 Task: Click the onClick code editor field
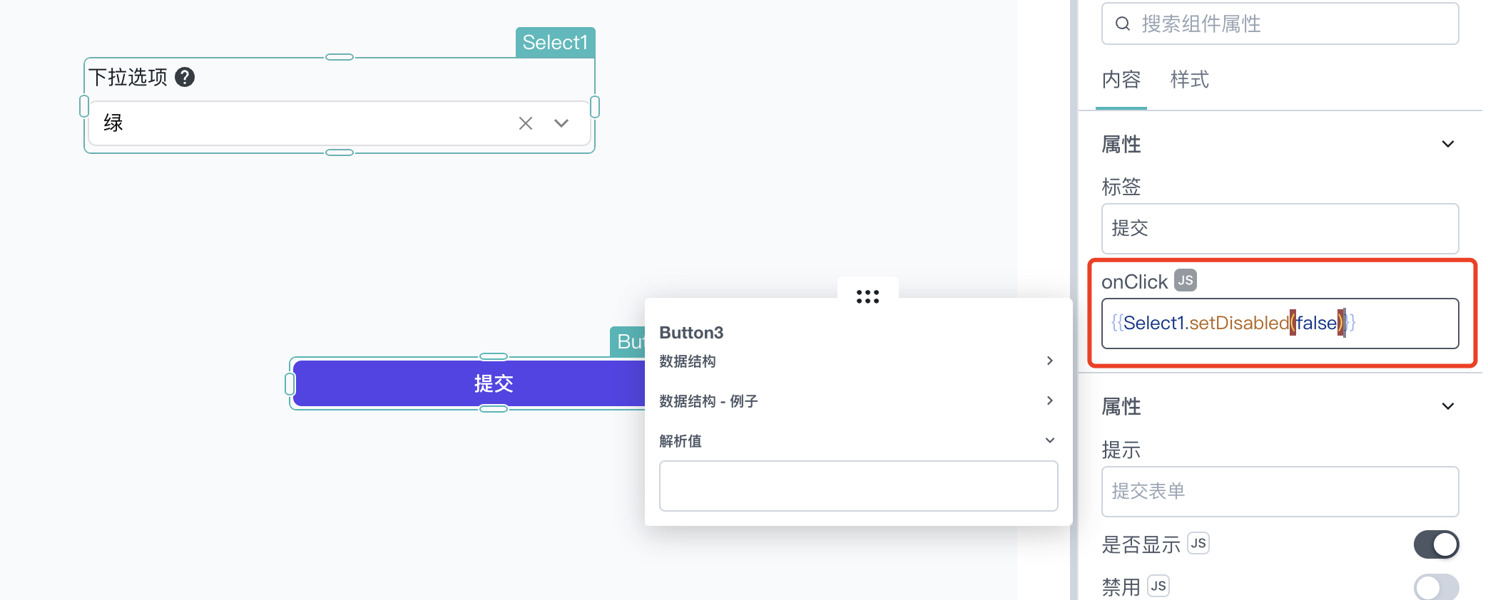pos(1280,324)
